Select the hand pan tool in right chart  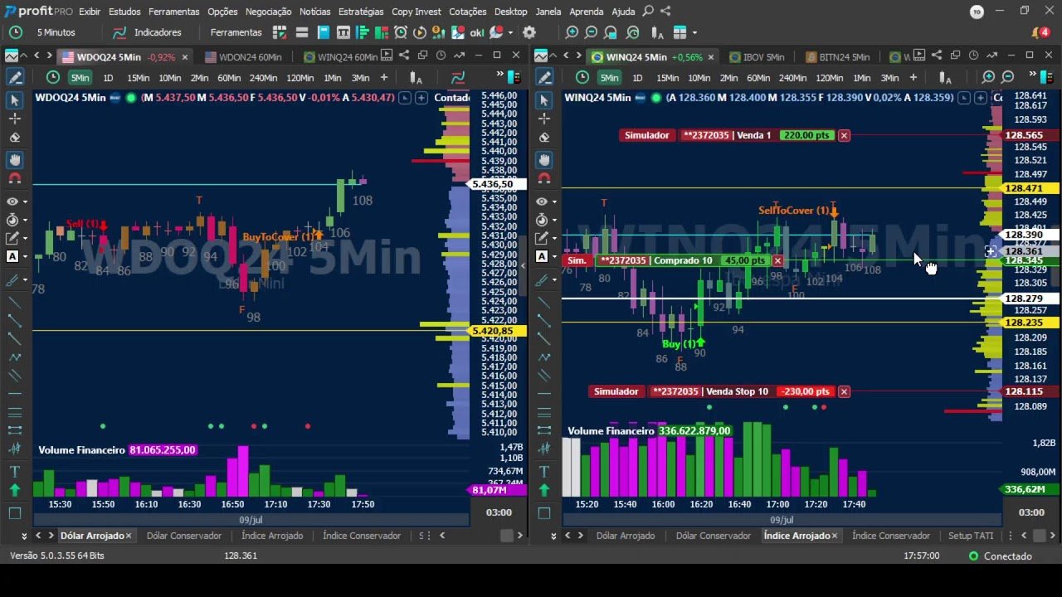point(544,159)
